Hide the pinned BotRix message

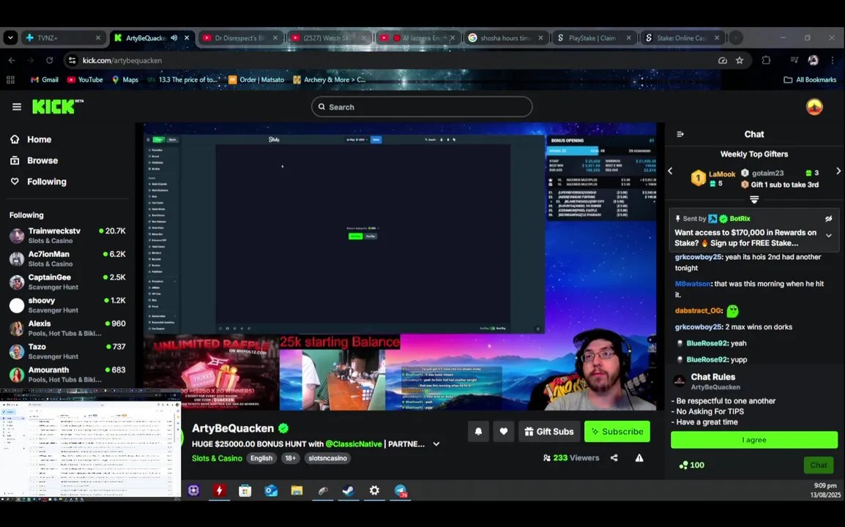tap(829, 218)
